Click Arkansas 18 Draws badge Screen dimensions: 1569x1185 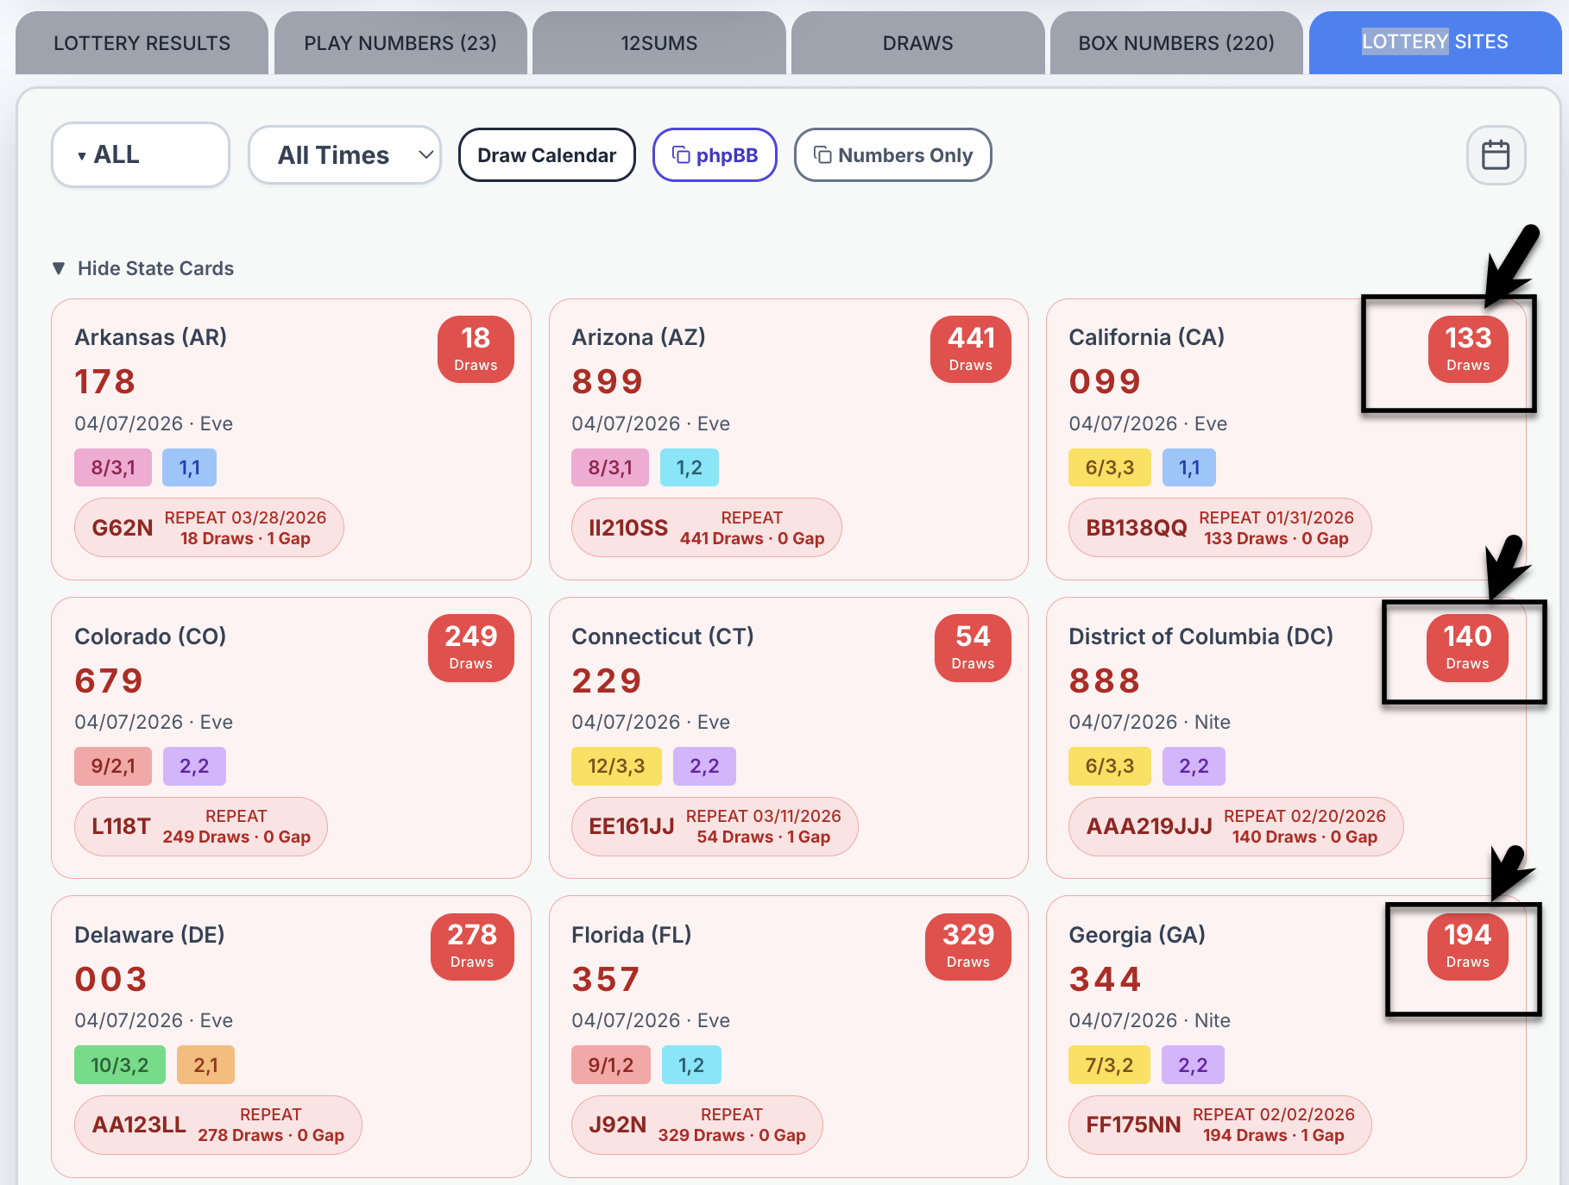point(476,349)
